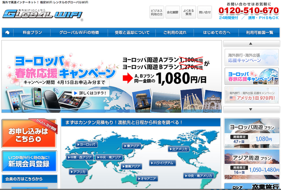Open ヨーロッパ周遊プラン 1,080円 card
The height and width of the screenshot is (190, 281).
point(252,133)
